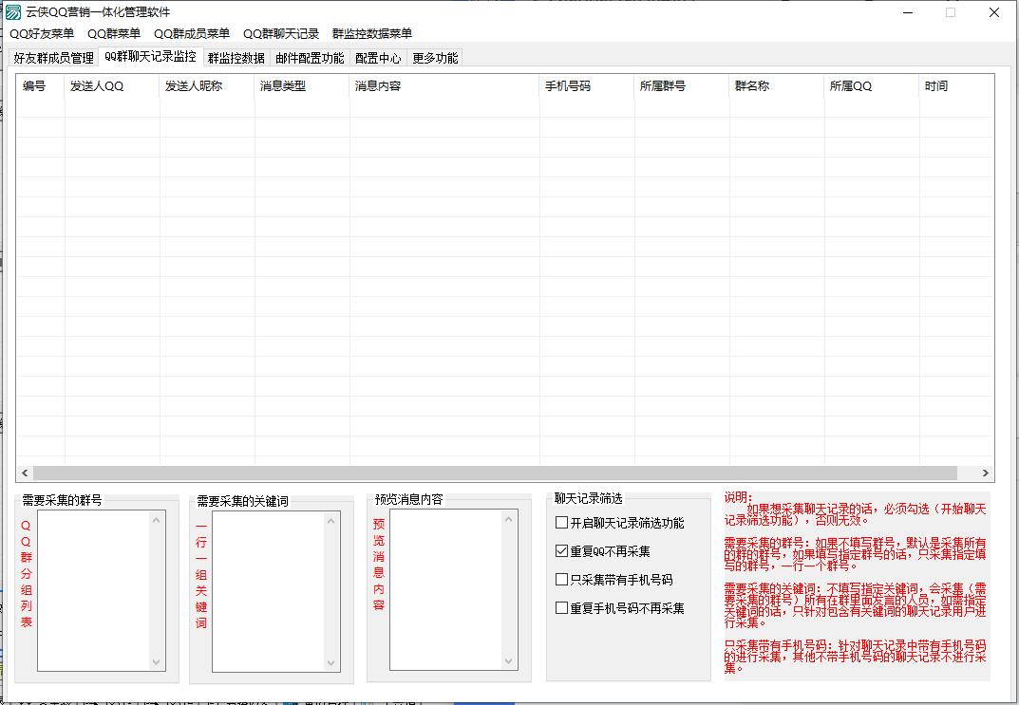Click up arrow of 预览消息内容 scrollbar
Screen dimensions: 1019x705
508,519
